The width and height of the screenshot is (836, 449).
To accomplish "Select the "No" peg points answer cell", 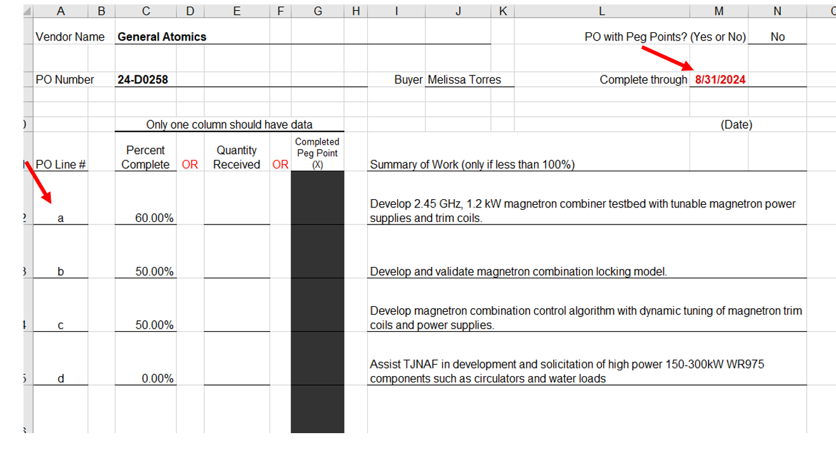I will coord(778,37).
